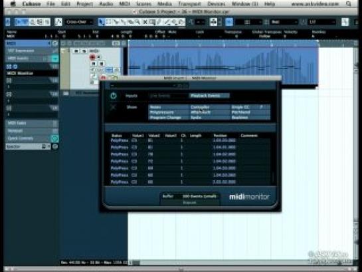Select the Object Selection arrow tool

[x=101, y=22]
